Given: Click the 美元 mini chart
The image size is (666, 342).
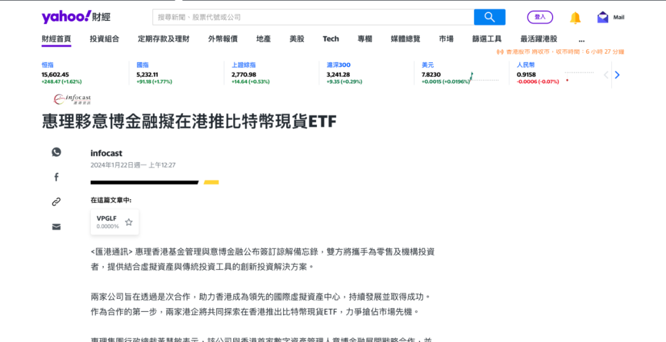Looking at the screenshot, I should click(x=484, y=77).
